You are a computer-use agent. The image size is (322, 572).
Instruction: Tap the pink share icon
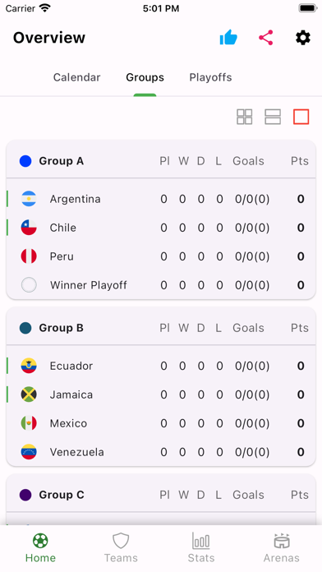[x=266, y=38]
